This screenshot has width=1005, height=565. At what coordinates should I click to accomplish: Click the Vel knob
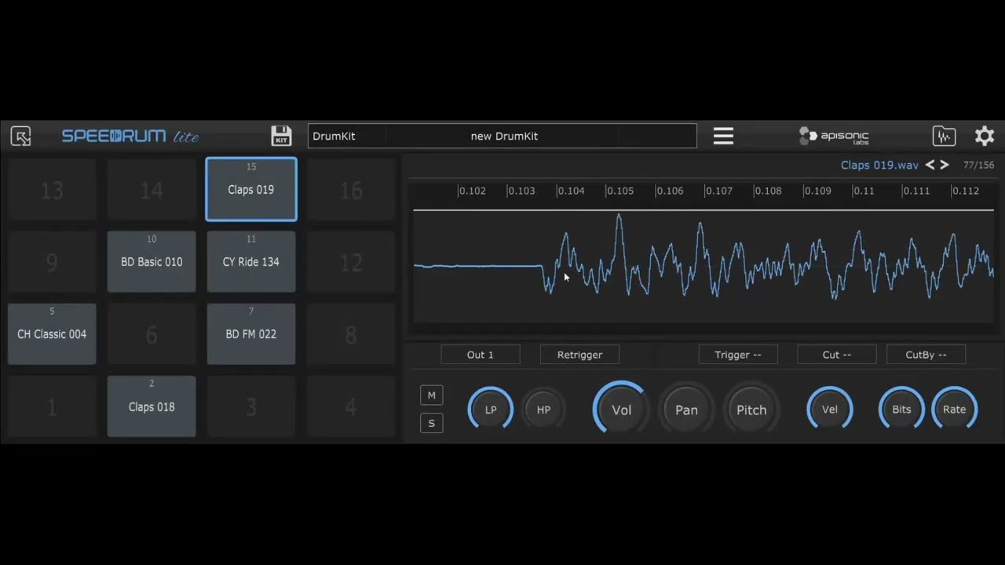830,409
